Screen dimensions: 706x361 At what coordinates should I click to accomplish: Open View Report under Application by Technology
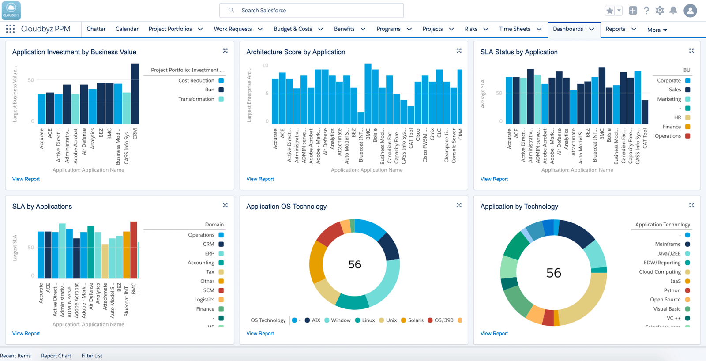tap(494, 334)
